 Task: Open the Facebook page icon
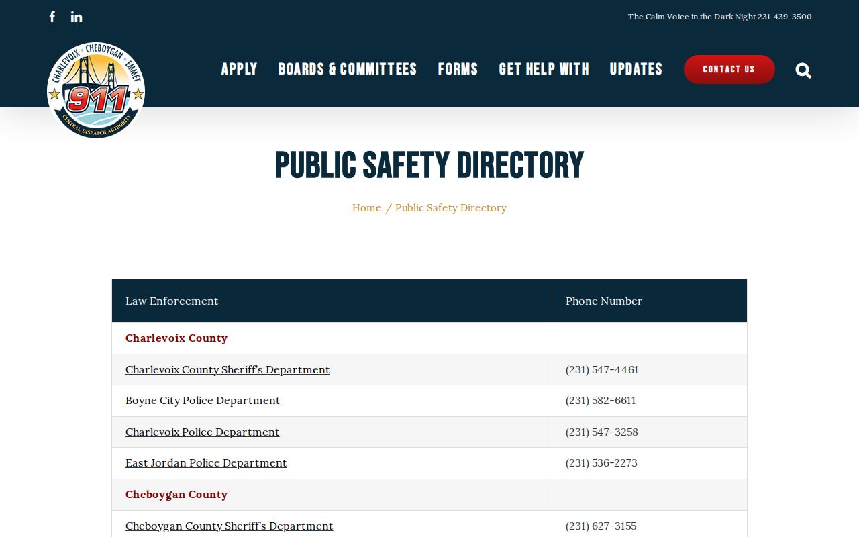pos(52,17)
